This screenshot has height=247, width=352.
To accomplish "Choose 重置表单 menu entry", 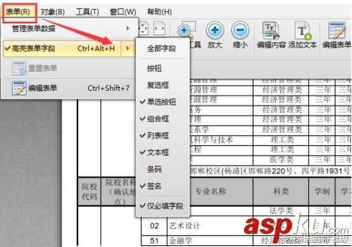I will coord(70,68).
